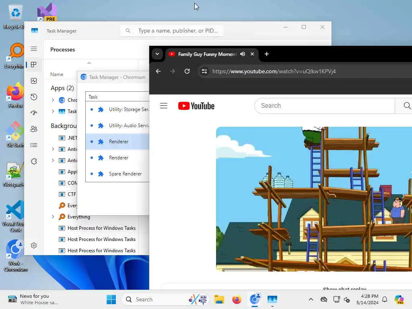Viewport: 412px width, 309px height.
Task: Open Task Manager settings gear
Action: pyautogui.click(x=34, y=245)
